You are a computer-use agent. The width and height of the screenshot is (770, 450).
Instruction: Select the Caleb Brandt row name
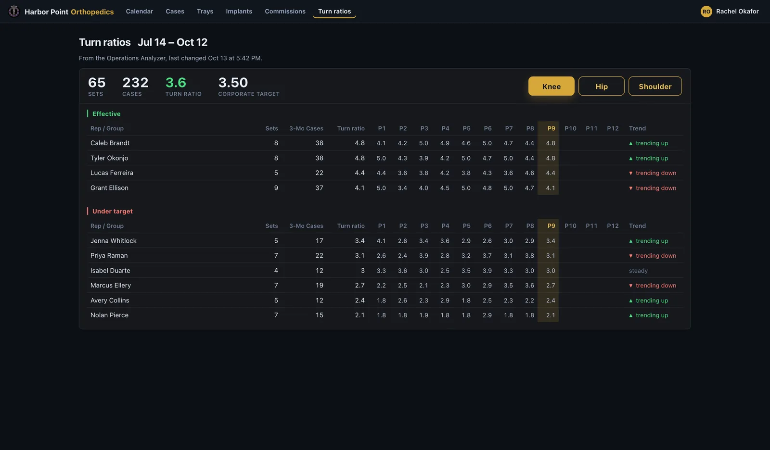110,143
